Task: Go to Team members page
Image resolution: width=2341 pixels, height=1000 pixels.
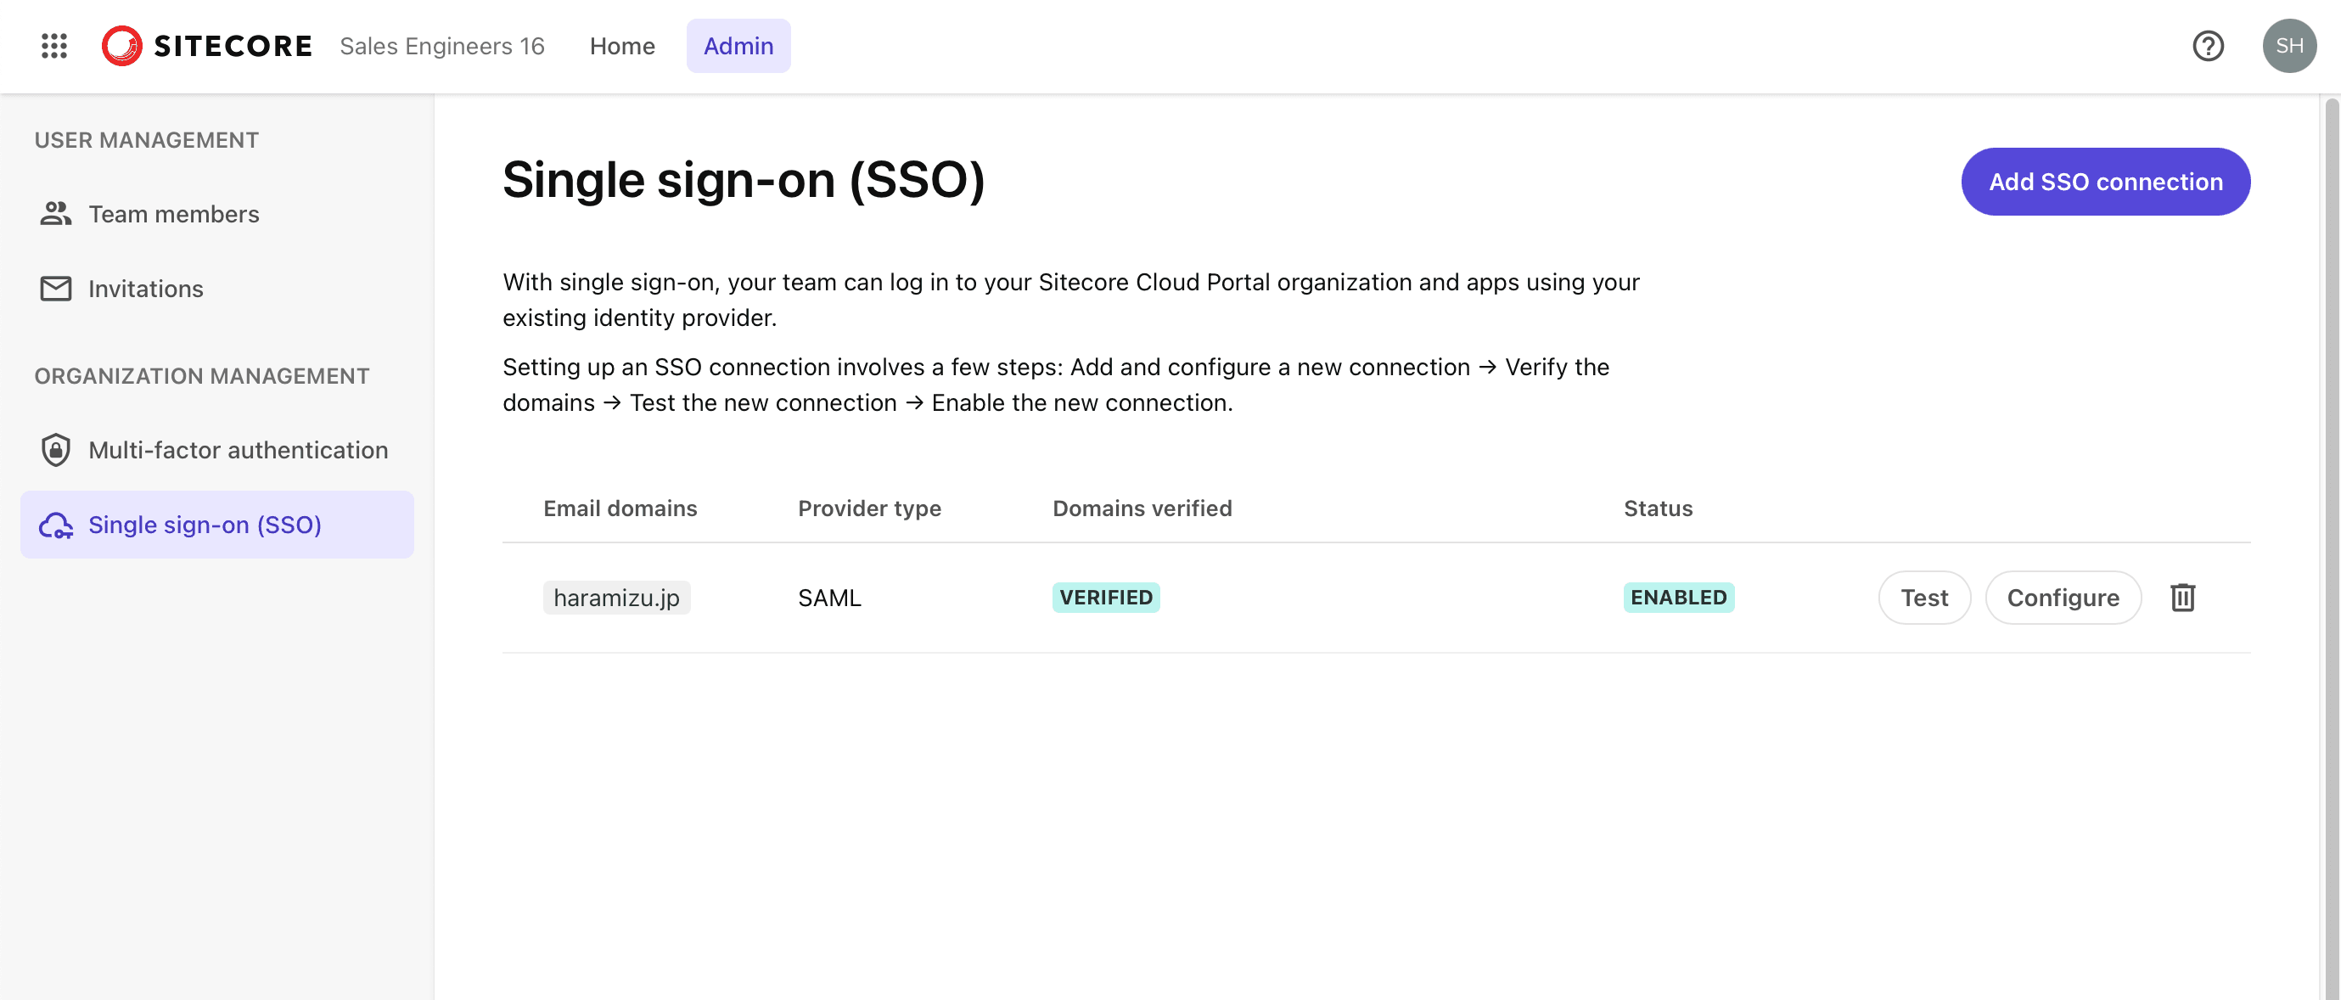Action: coord(173,214)
